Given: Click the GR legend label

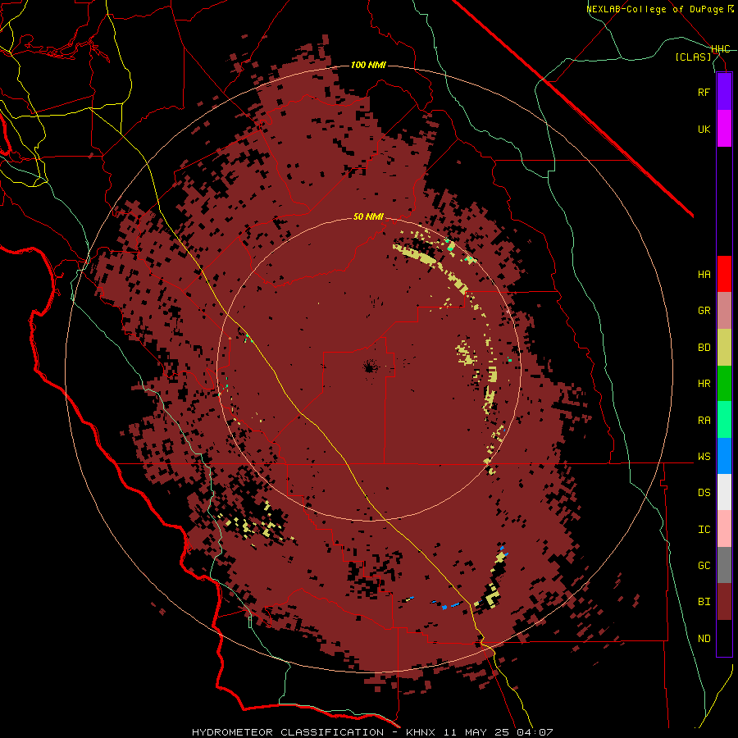Looking at the screenshot, I should click(x=704, y=311).
